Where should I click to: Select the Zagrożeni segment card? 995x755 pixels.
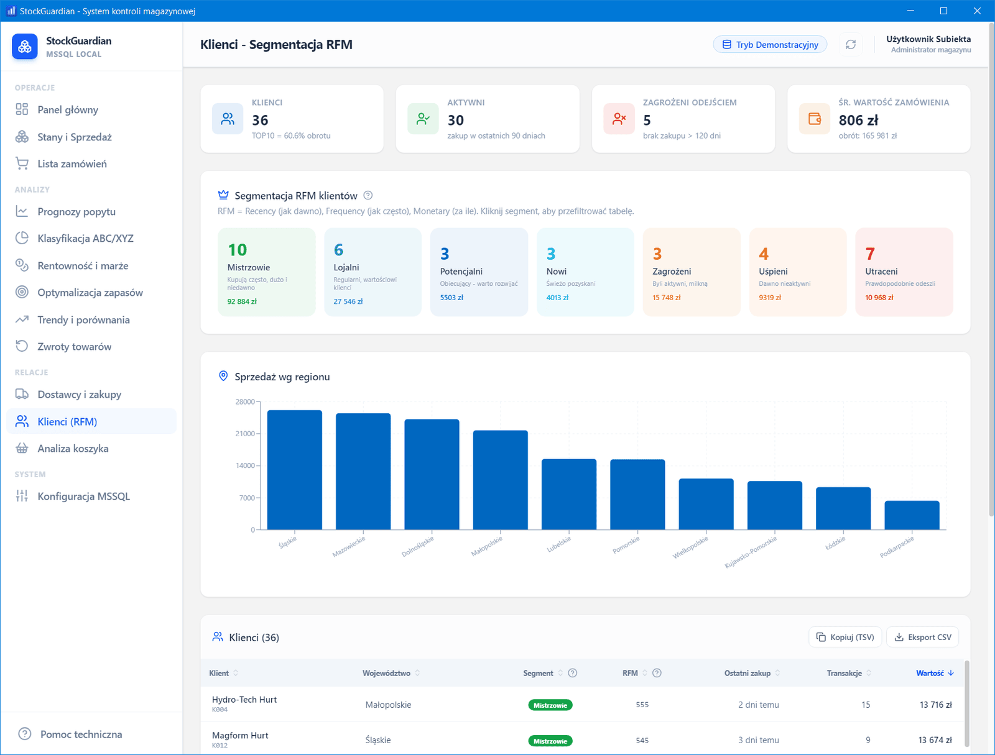click(692, 272)
